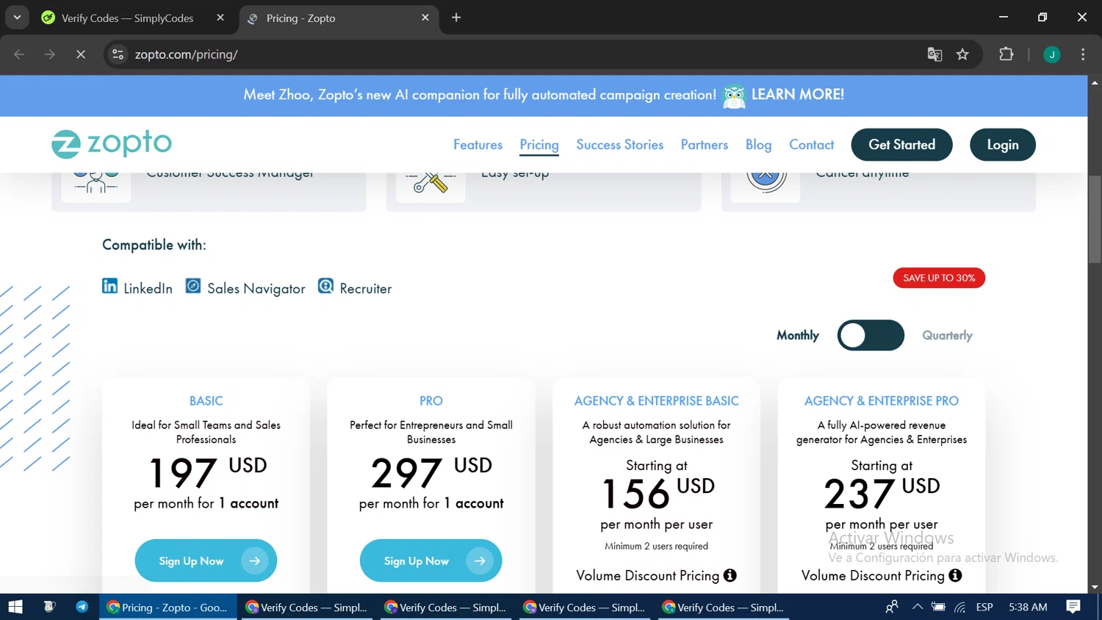1102x620 pixels.
Task: Click the AGENCY & ENTERPRISE BASIC plan title
Action: (x=656, y=401)
